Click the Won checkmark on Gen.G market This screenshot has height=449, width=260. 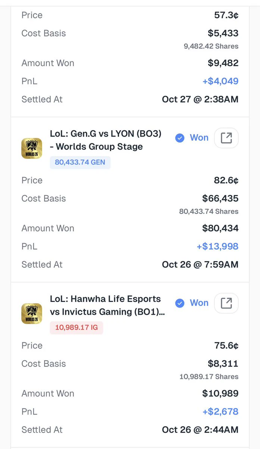(180, 138)
